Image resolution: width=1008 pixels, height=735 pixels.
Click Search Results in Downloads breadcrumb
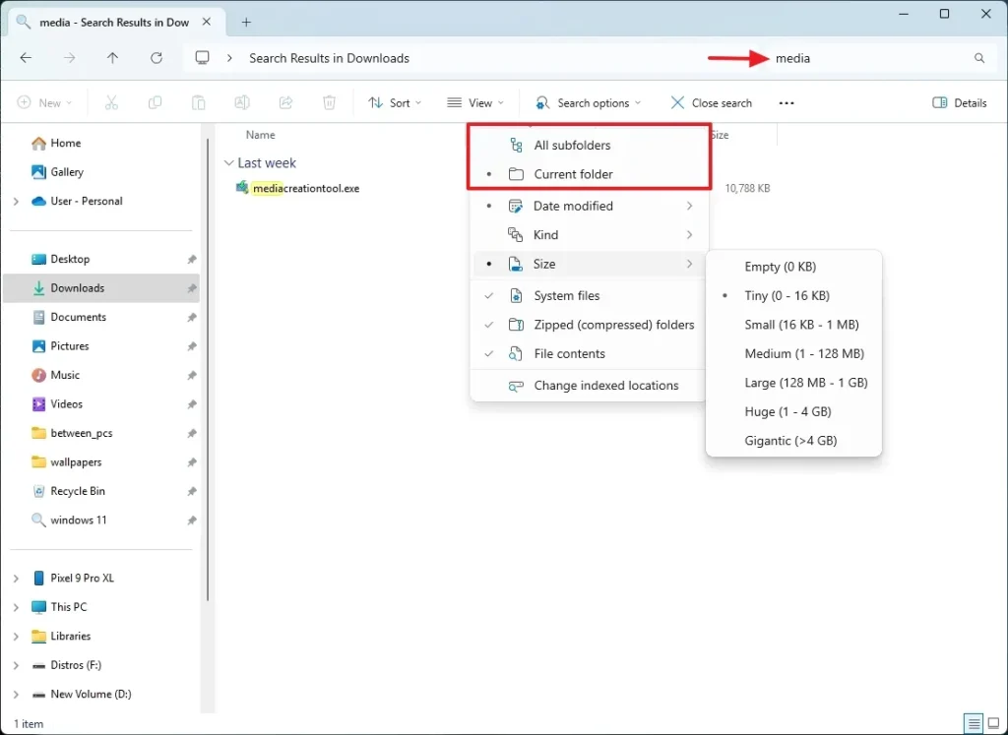tap(329, 58)
